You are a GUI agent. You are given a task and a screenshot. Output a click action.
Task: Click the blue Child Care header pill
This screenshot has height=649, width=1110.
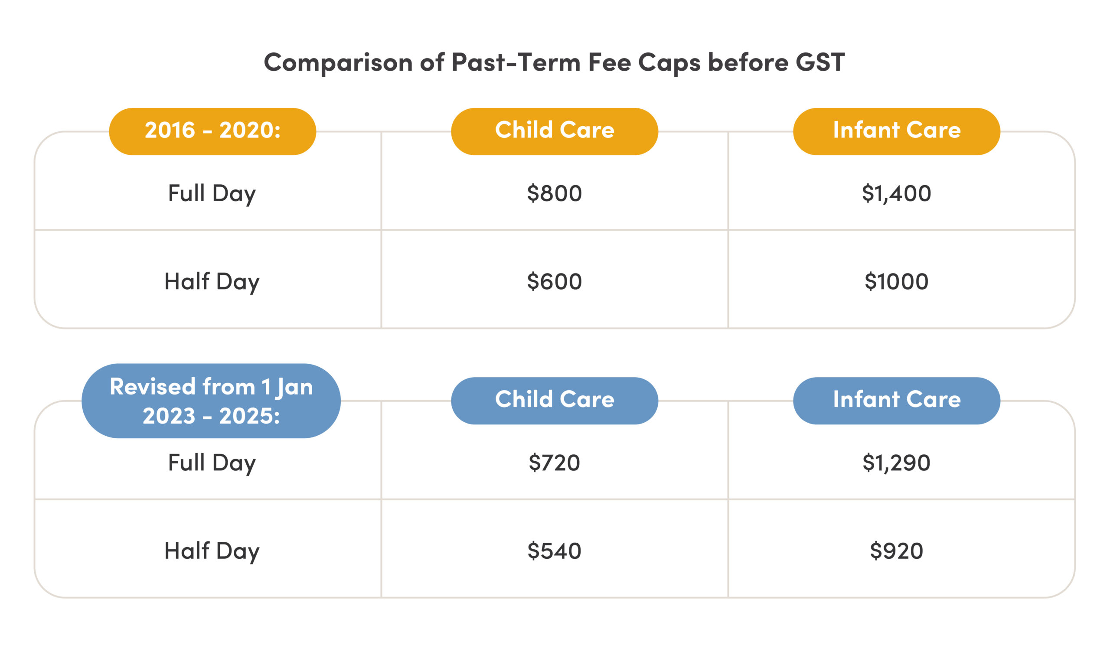click(554, 401)
